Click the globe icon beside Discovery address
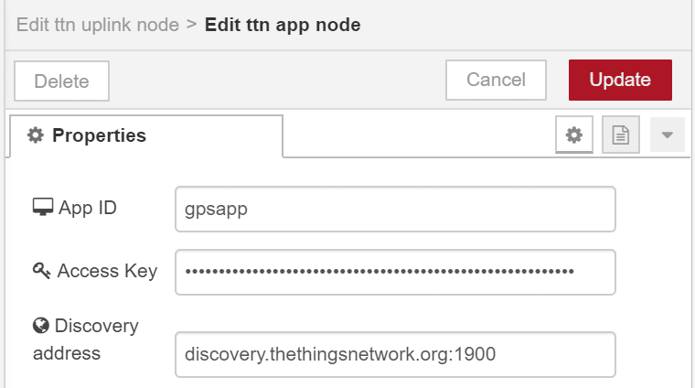 (41, 326)
